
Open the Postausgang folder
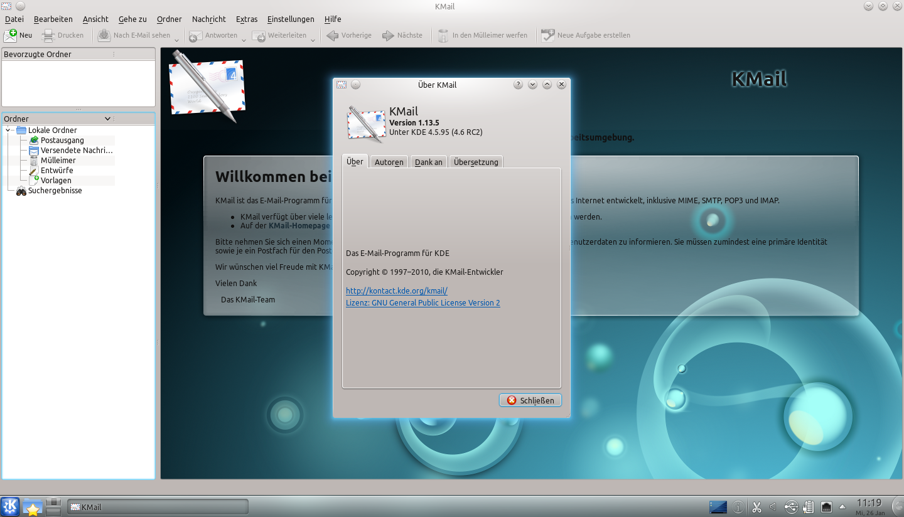(61, 141)
